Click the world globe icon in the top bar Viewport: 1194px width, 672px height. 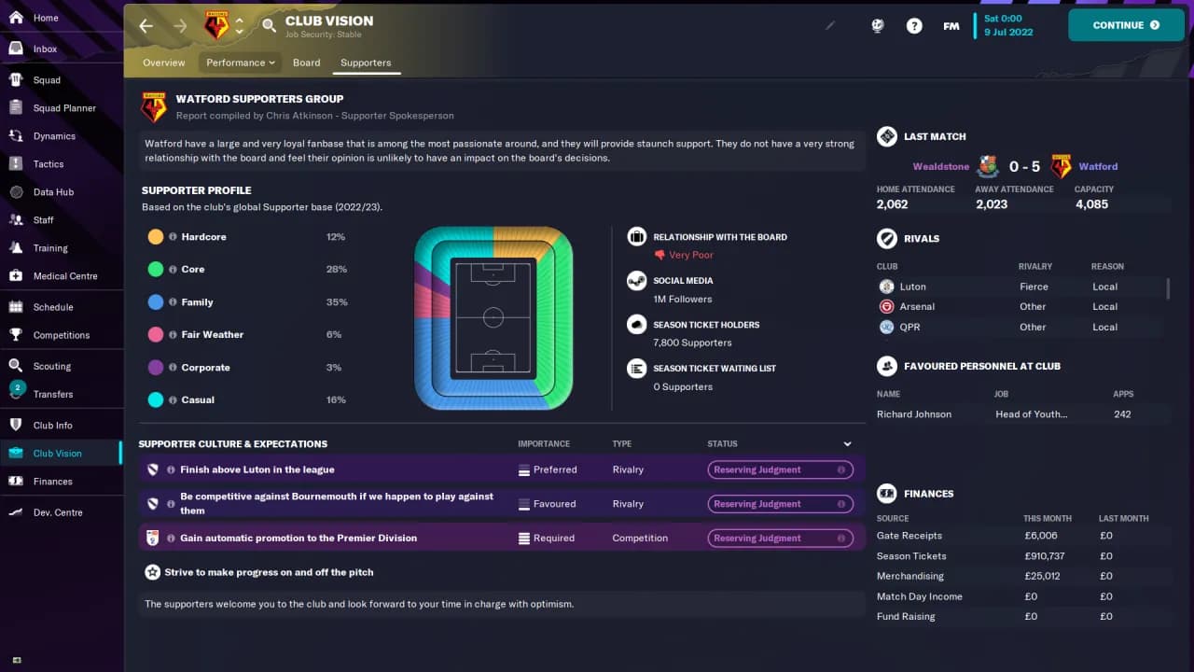click(877, 26)
